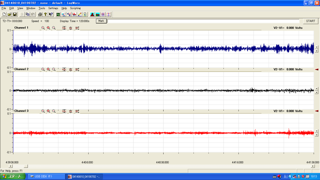Click the Print icon in toolbar

[40, 15]
